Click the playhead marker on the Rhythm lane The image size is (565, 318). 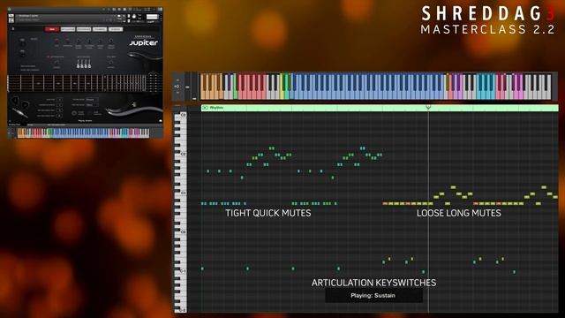[428, 107]
